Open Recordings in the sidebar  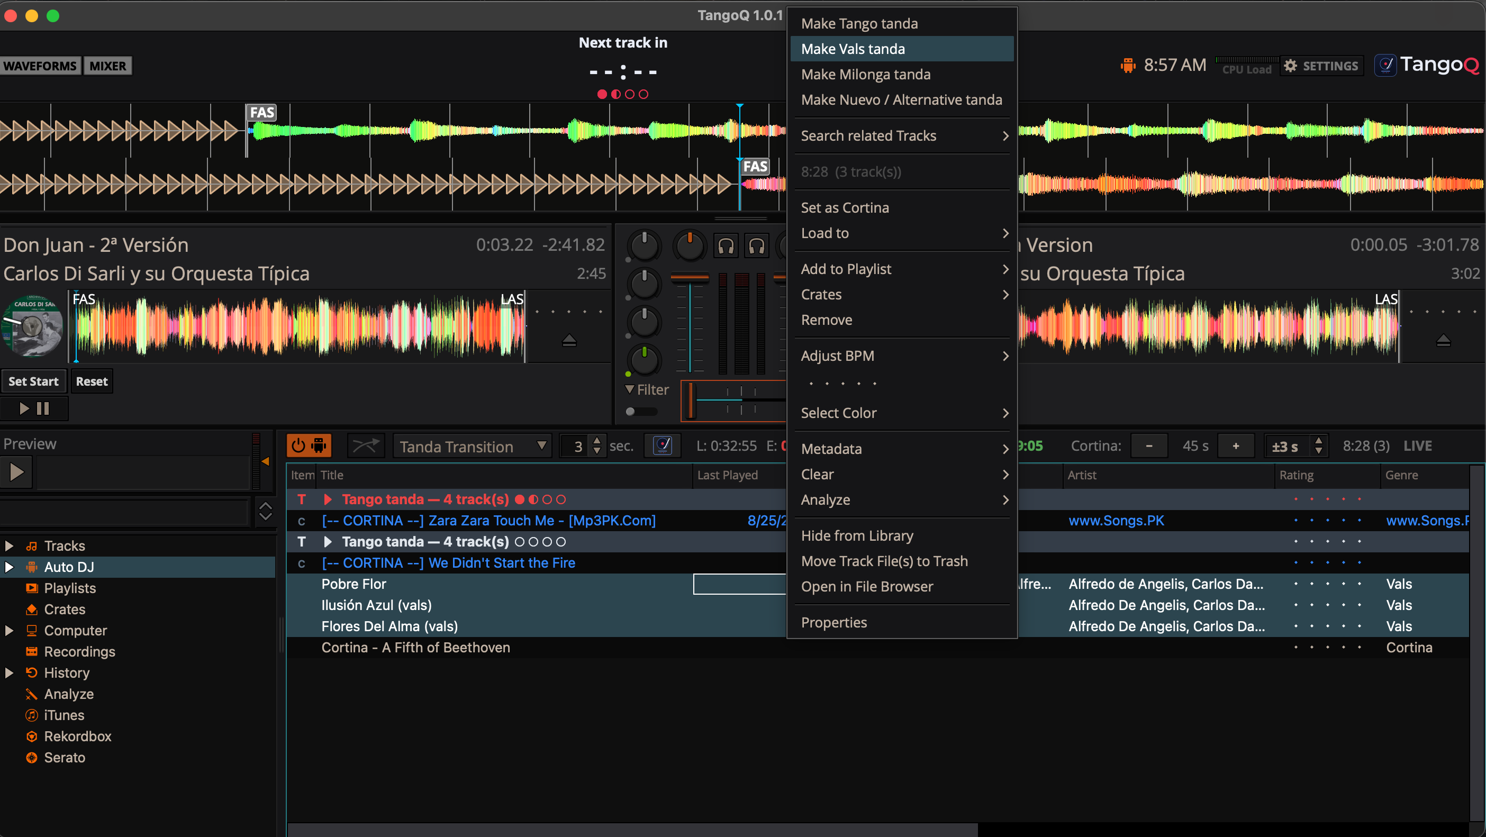79,651
